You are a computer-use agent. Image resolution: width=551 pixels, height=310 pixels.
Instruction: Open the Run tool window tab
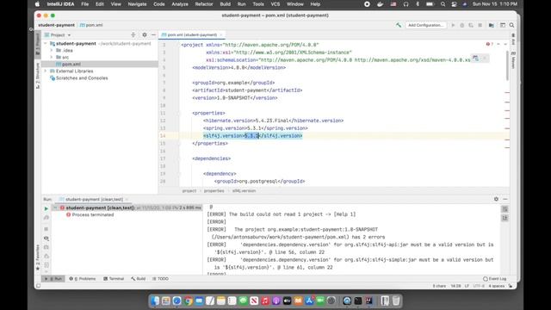pyautogui.click(x=53, y=279)
